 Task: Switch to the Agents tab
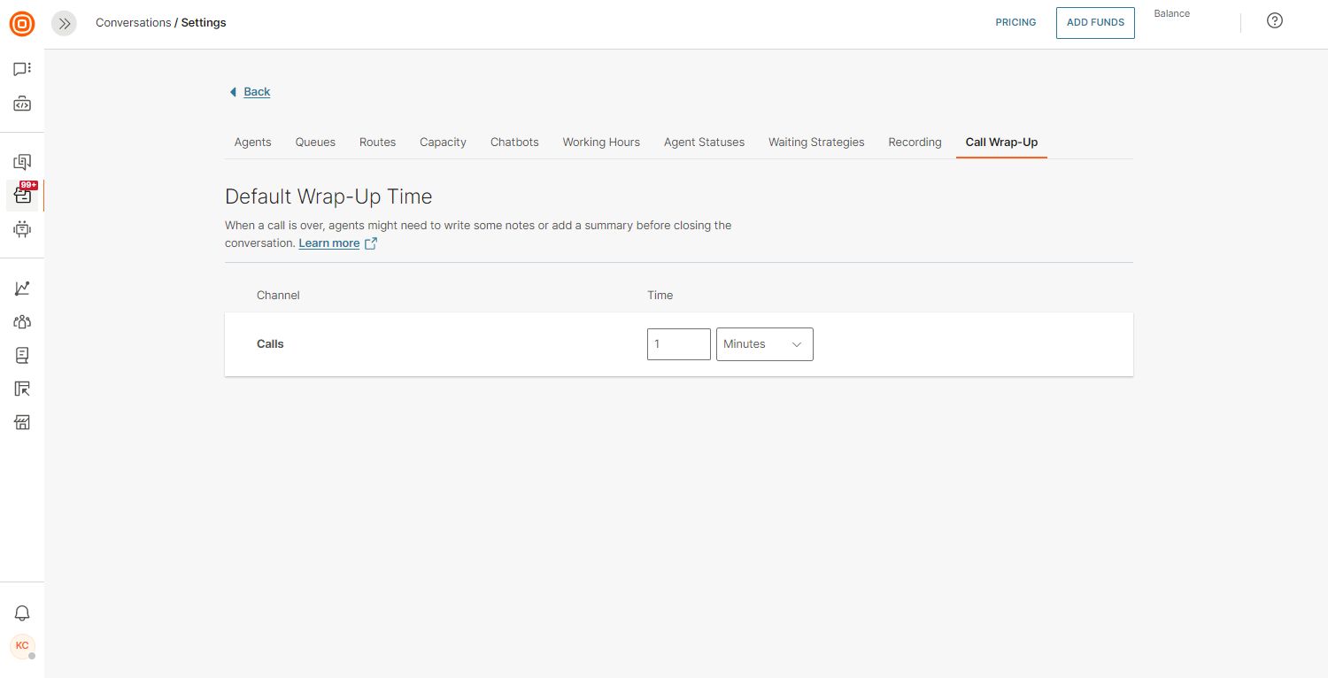(252, 143)
